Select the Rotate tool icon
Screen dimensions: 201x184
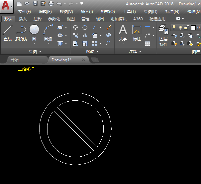click(x=85, y=27)
